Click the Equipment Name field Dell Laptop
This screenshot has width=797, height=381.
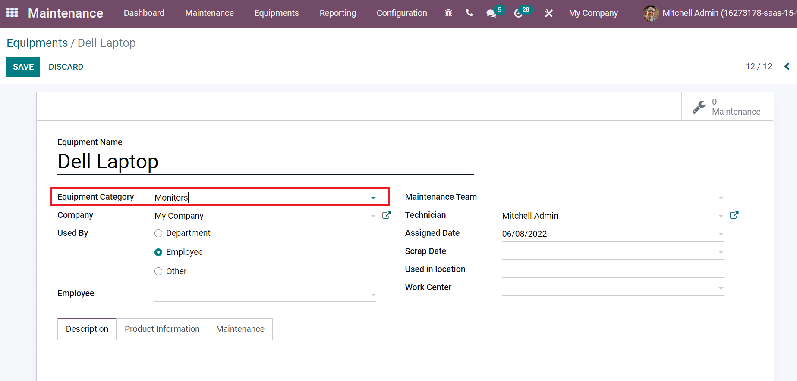[x=265, y=162]
